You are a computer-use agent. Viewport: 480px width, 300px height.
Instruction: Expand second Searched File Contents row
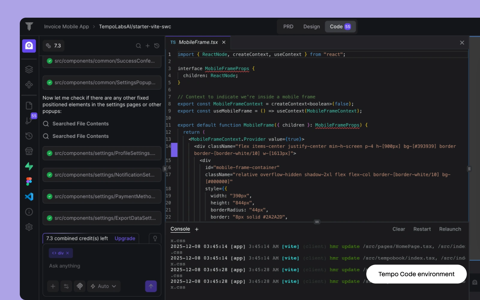click(76, 136)
